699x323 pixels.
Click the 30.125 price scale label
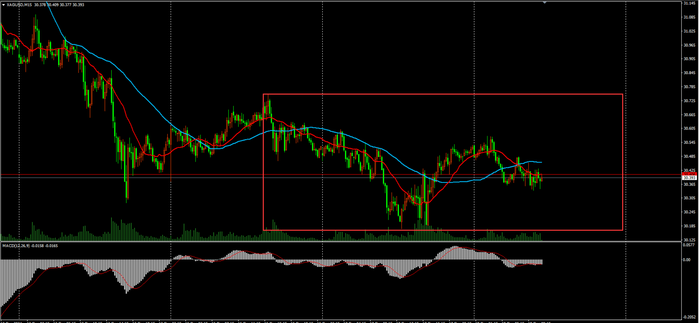pyautogui.click(x=689, y=240)
